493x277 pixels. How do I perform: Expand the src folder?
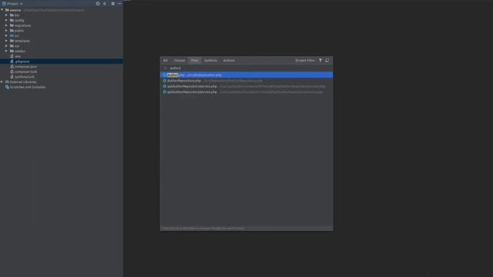(x=6, y=35)
